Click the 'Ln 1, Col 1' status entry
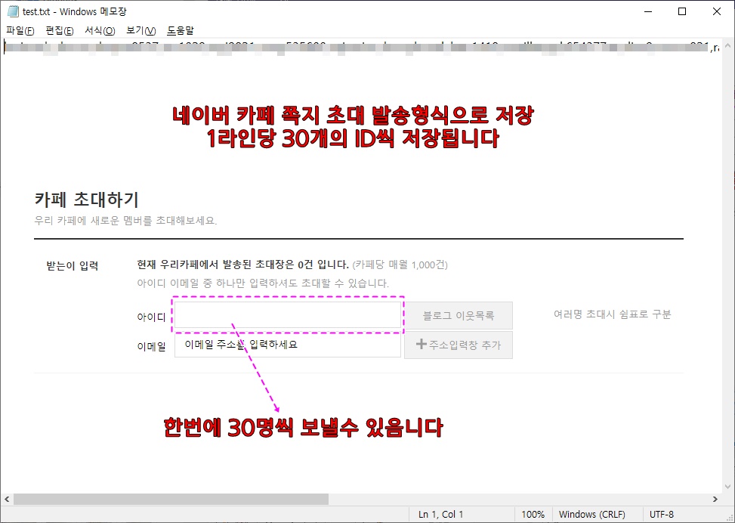Image resolution: width=735 pixels, height=523 pixels. tap(440, 515)
